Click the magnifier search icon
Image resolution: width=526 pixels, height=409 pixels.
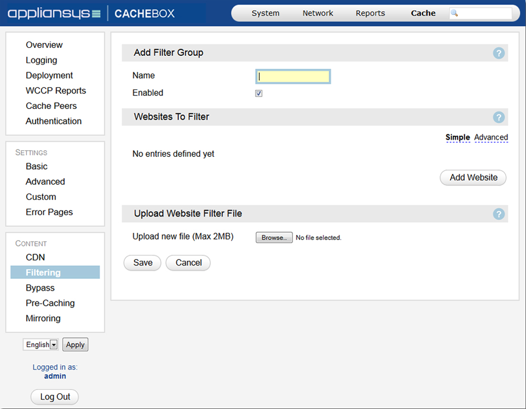[x=454, y=13]
